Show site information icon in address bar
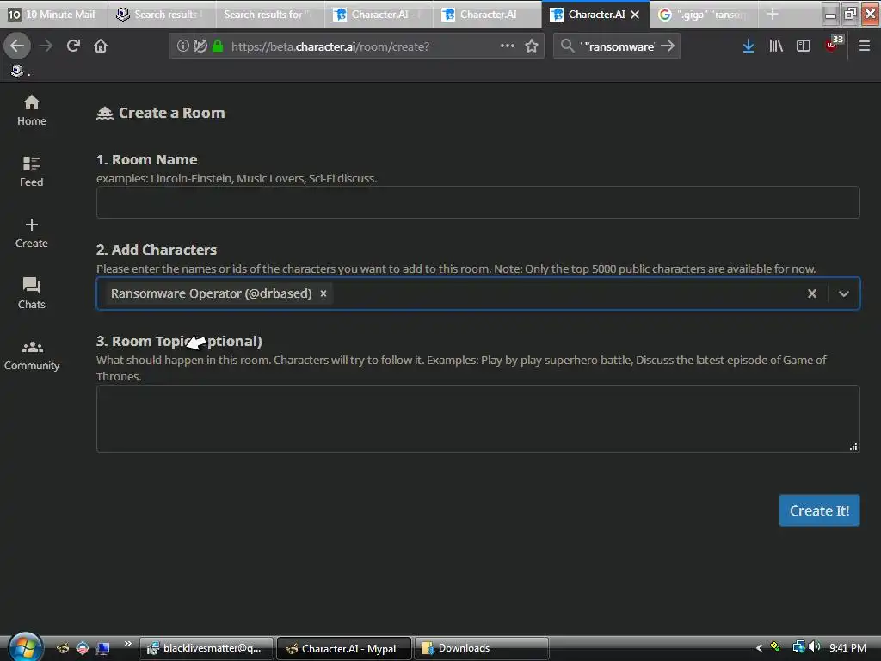 coord(182,46)
